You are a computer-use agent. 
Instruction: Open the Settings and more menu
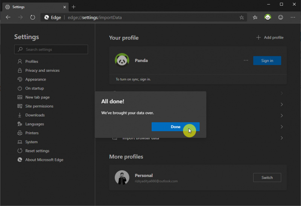tap(293, 17)
